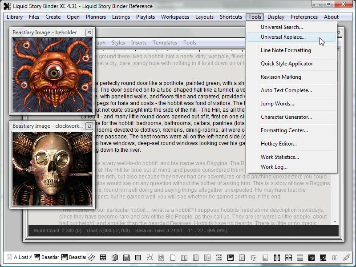Click the 3D cube icon in bottom toolbar
The height and width of the screenshot is (267, 356).
tap(115, 258)
